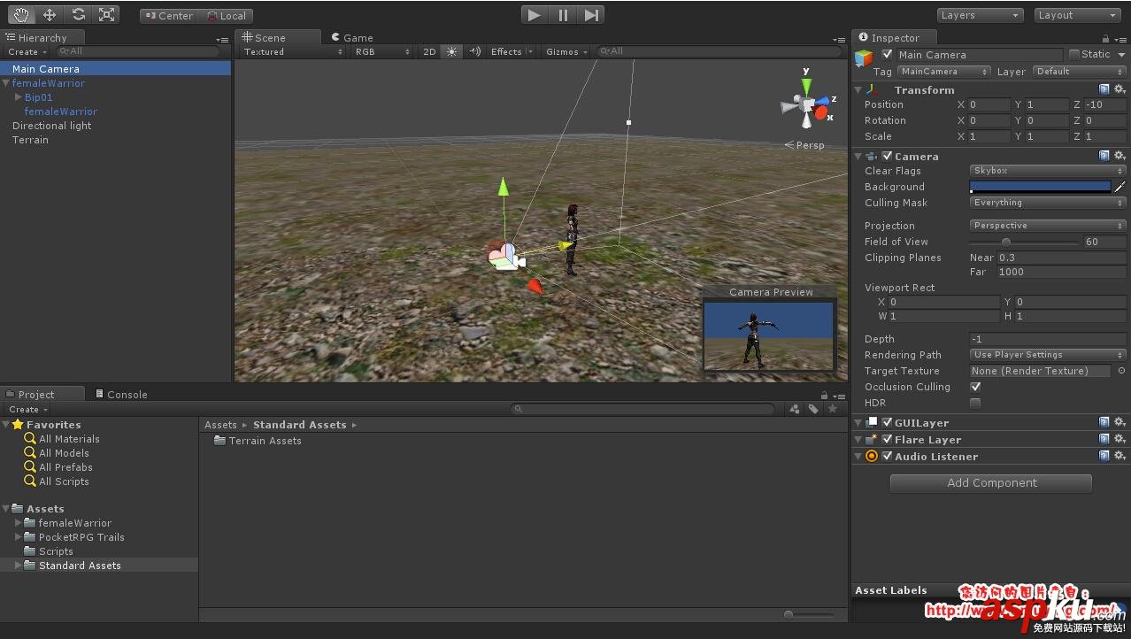
Task: Click the Add Component button
Action: 991,483
